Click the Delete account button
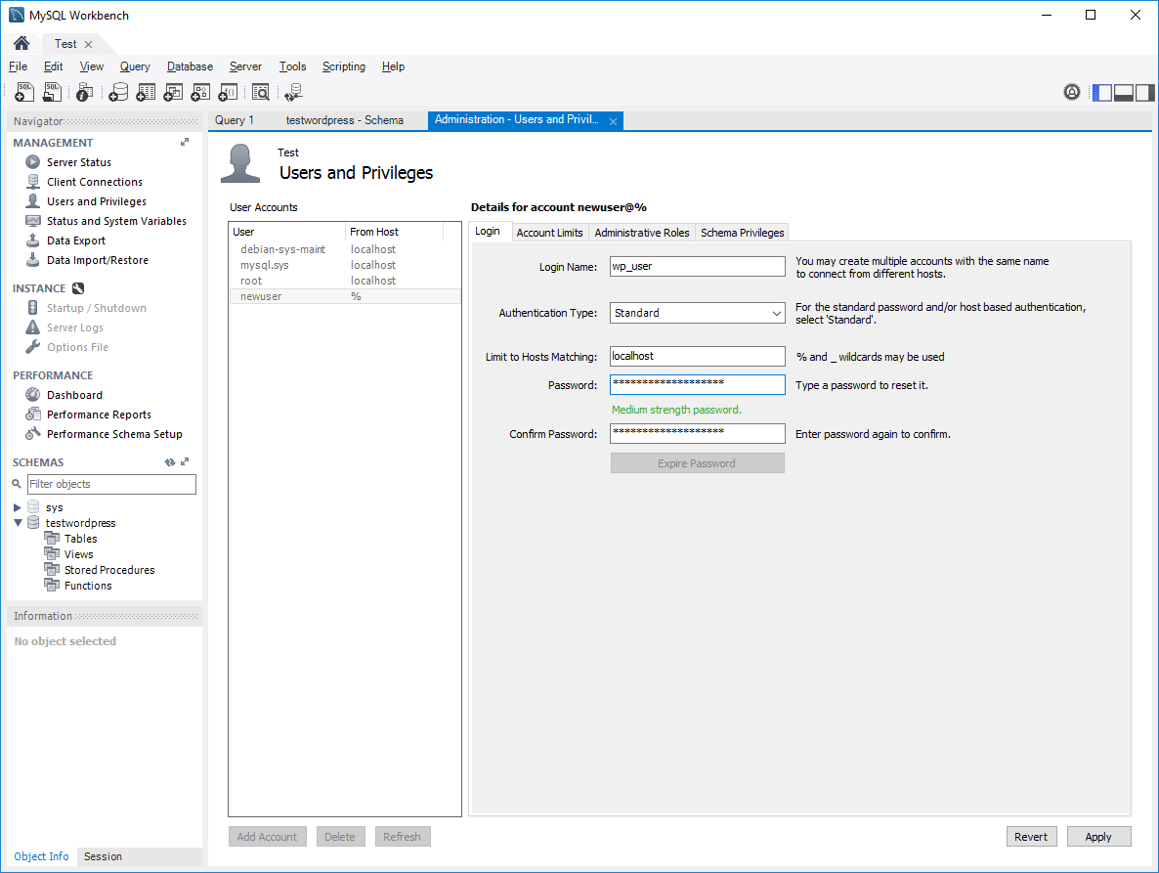This screenshot has height=873, width=1159. coord(340,837)
